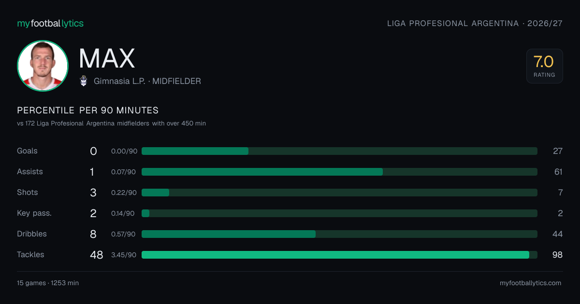
Task: Click the Gimnasia L.P. club crest icon
Action: coord(84,81)
